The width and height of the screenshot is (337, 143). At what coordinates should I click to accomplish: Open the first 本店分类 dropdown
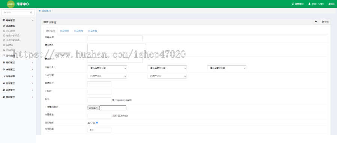(x=107, y=76)
